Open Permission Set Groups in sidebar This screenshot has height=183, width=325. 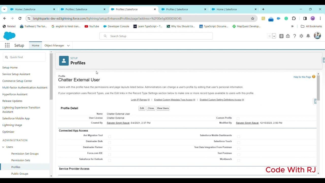tap(25, 154)
